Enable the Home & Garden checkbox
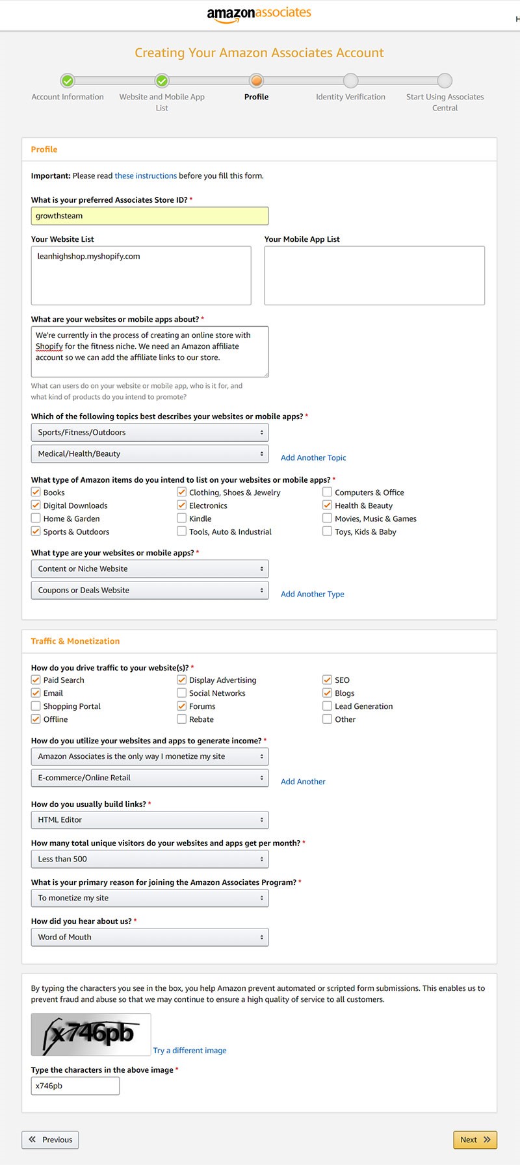 click(x=36, y=518)
